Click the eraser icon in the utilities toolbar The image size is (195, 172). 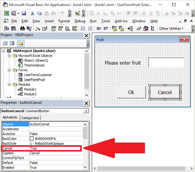(139, 29)
